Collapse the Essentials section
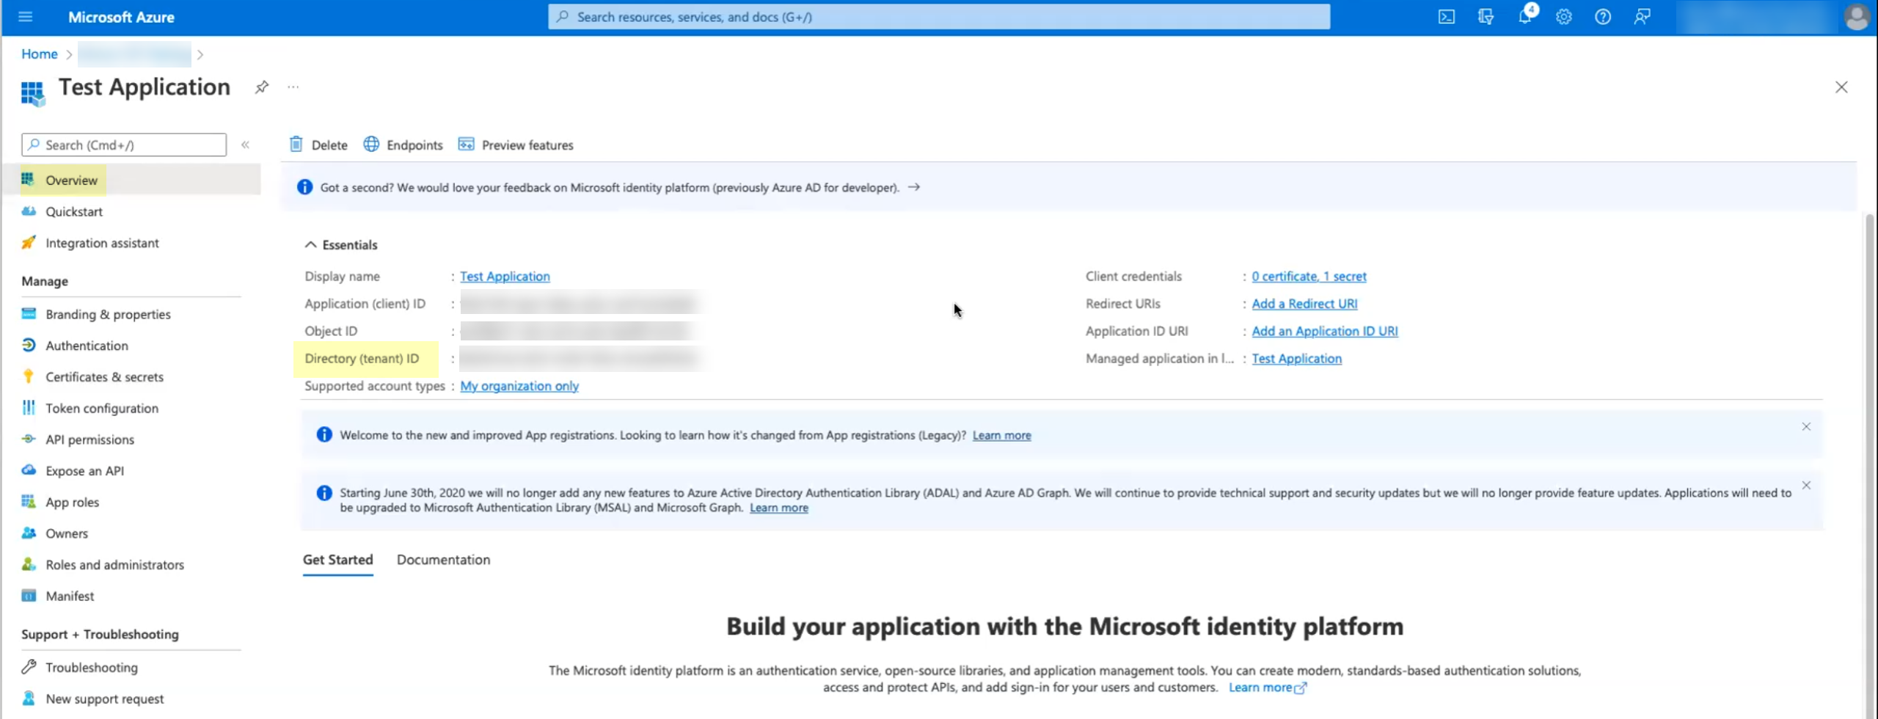This screenshot has height=719, width=1878. point(311,245)
